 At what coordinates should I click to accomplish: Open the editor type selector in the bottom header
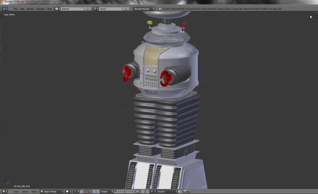click(5, 192)
